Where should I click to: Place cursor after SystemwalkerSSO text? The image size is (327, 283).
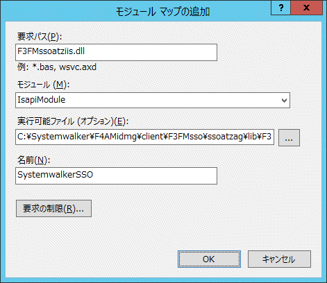coord(94,175)
